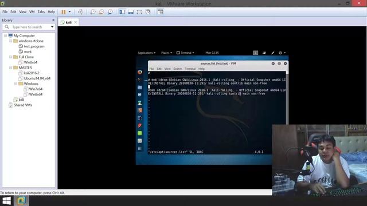367x206 pixels.
Task: Open VIM terminal window Terminal menu
Action: coord(190,69)
